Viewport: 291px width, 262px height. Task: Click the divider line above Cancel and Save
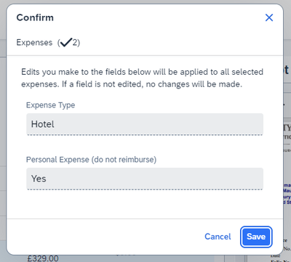[x=145, y=219]
